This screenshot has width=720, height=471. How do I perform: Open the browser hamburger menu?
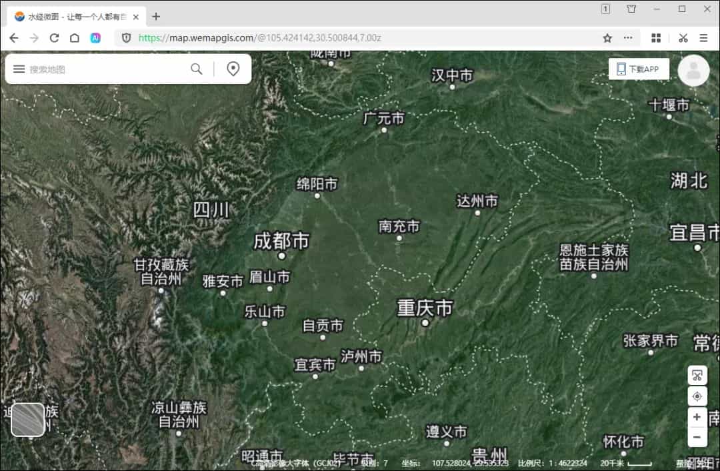coord(704,38)
